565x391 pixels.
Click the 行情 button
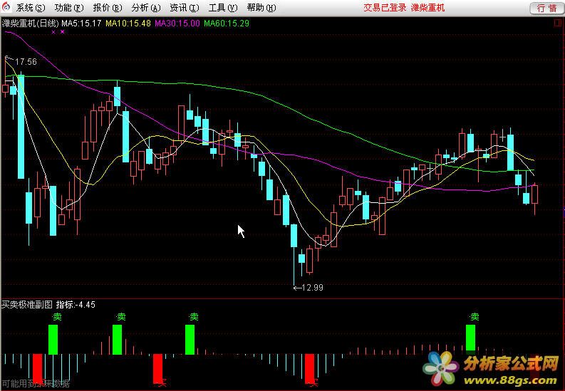click(546, 8)
